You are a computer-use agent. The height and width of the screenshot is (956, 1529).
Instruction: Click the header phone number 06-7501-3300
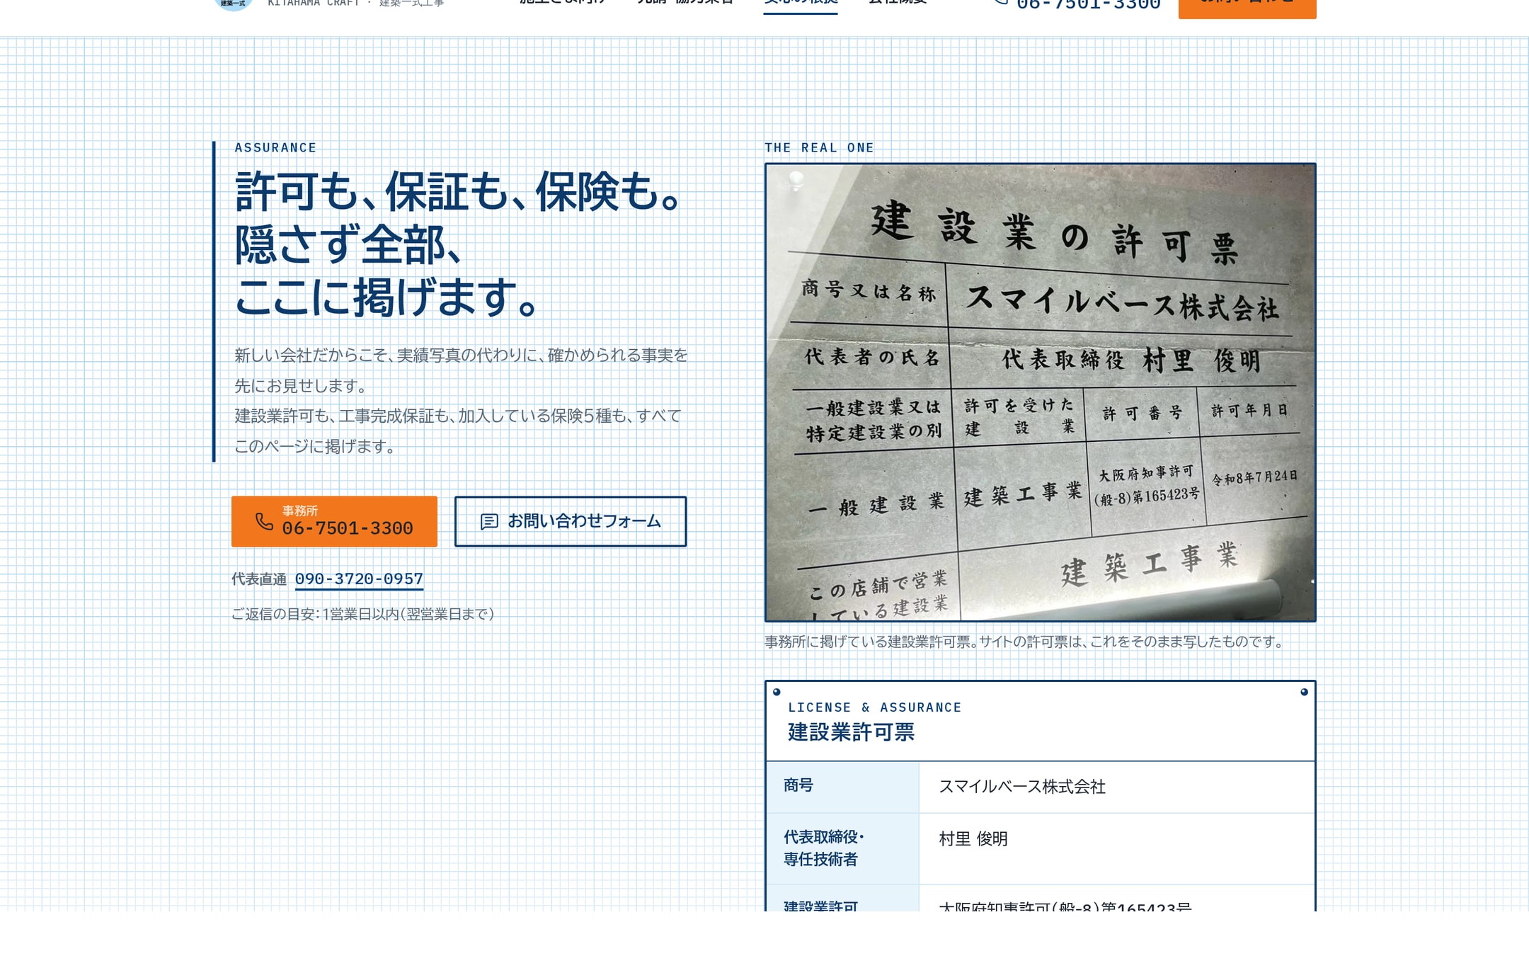click(x=1088, y=4)
